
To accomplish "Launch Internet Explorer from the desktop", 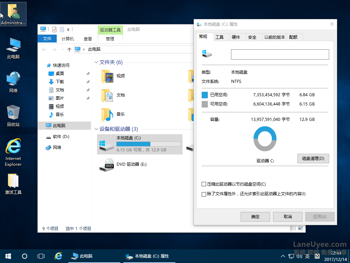I will [x=13, y=152].
